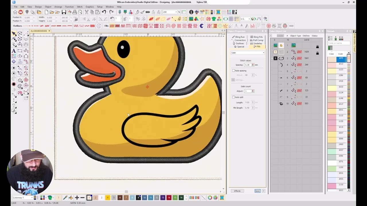Add a color with plus icon

(x=77, y=198)
